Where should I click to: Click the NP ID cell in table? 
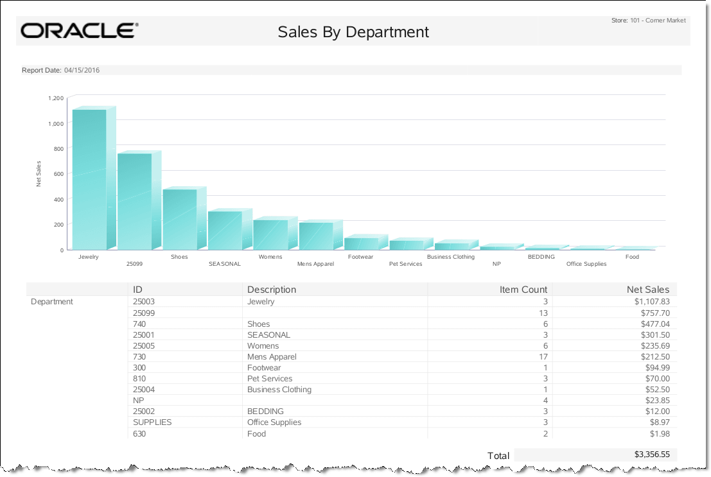(138, 401)
